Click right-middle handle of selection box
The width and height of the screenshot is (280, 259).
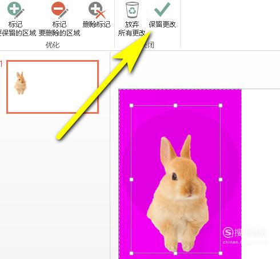[221, 180]
